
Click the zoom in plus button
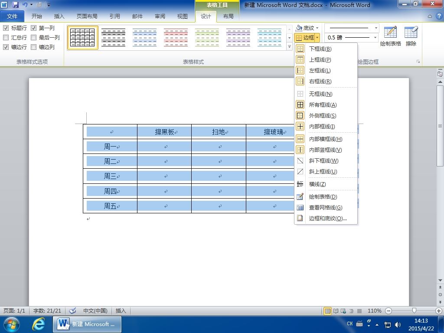[x=439, y=310]
